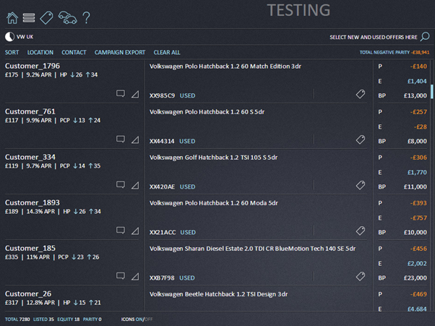The image size is (435, 326).
Task: Click VW UK dealer label
Action: (25, 37)
